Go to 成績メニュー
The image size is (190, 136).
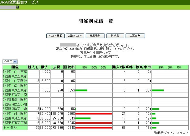pyautogui.click(x=75, y=36)
